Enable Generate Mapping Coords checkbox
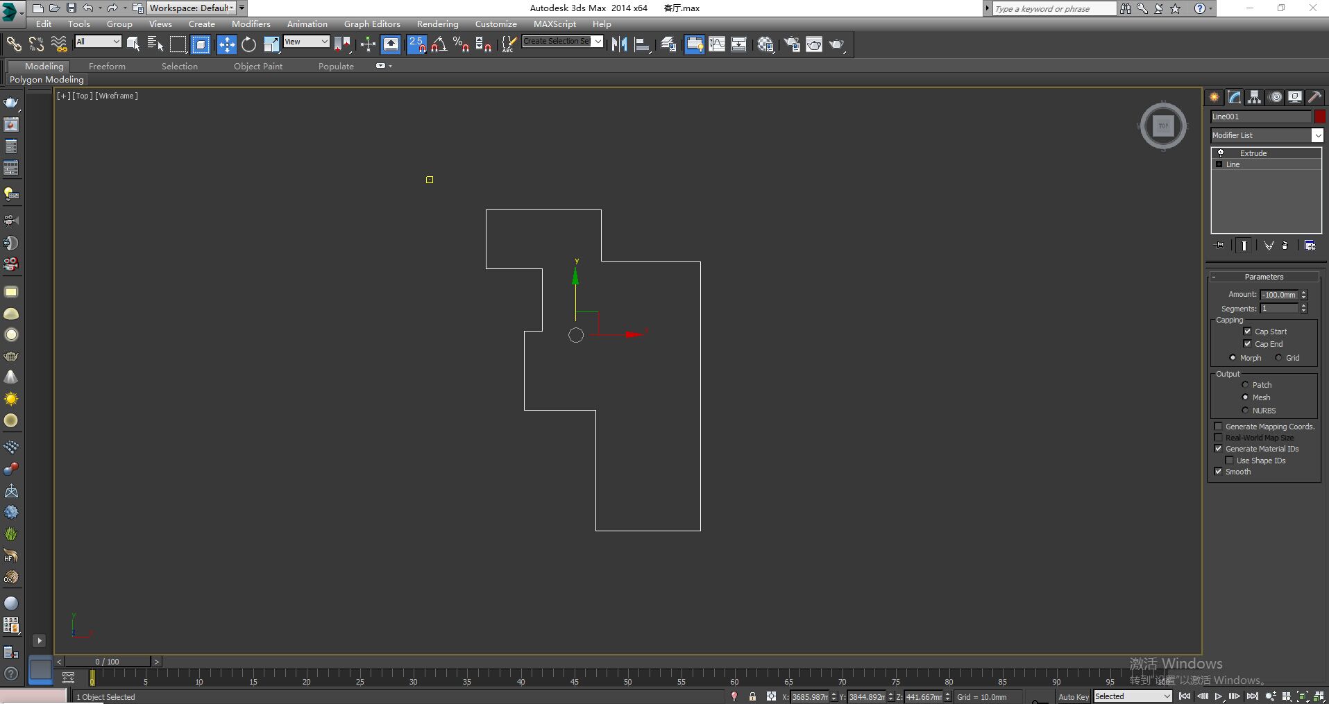The height and width of the screenshot is (704, 1329). (x=1218, y=427)
